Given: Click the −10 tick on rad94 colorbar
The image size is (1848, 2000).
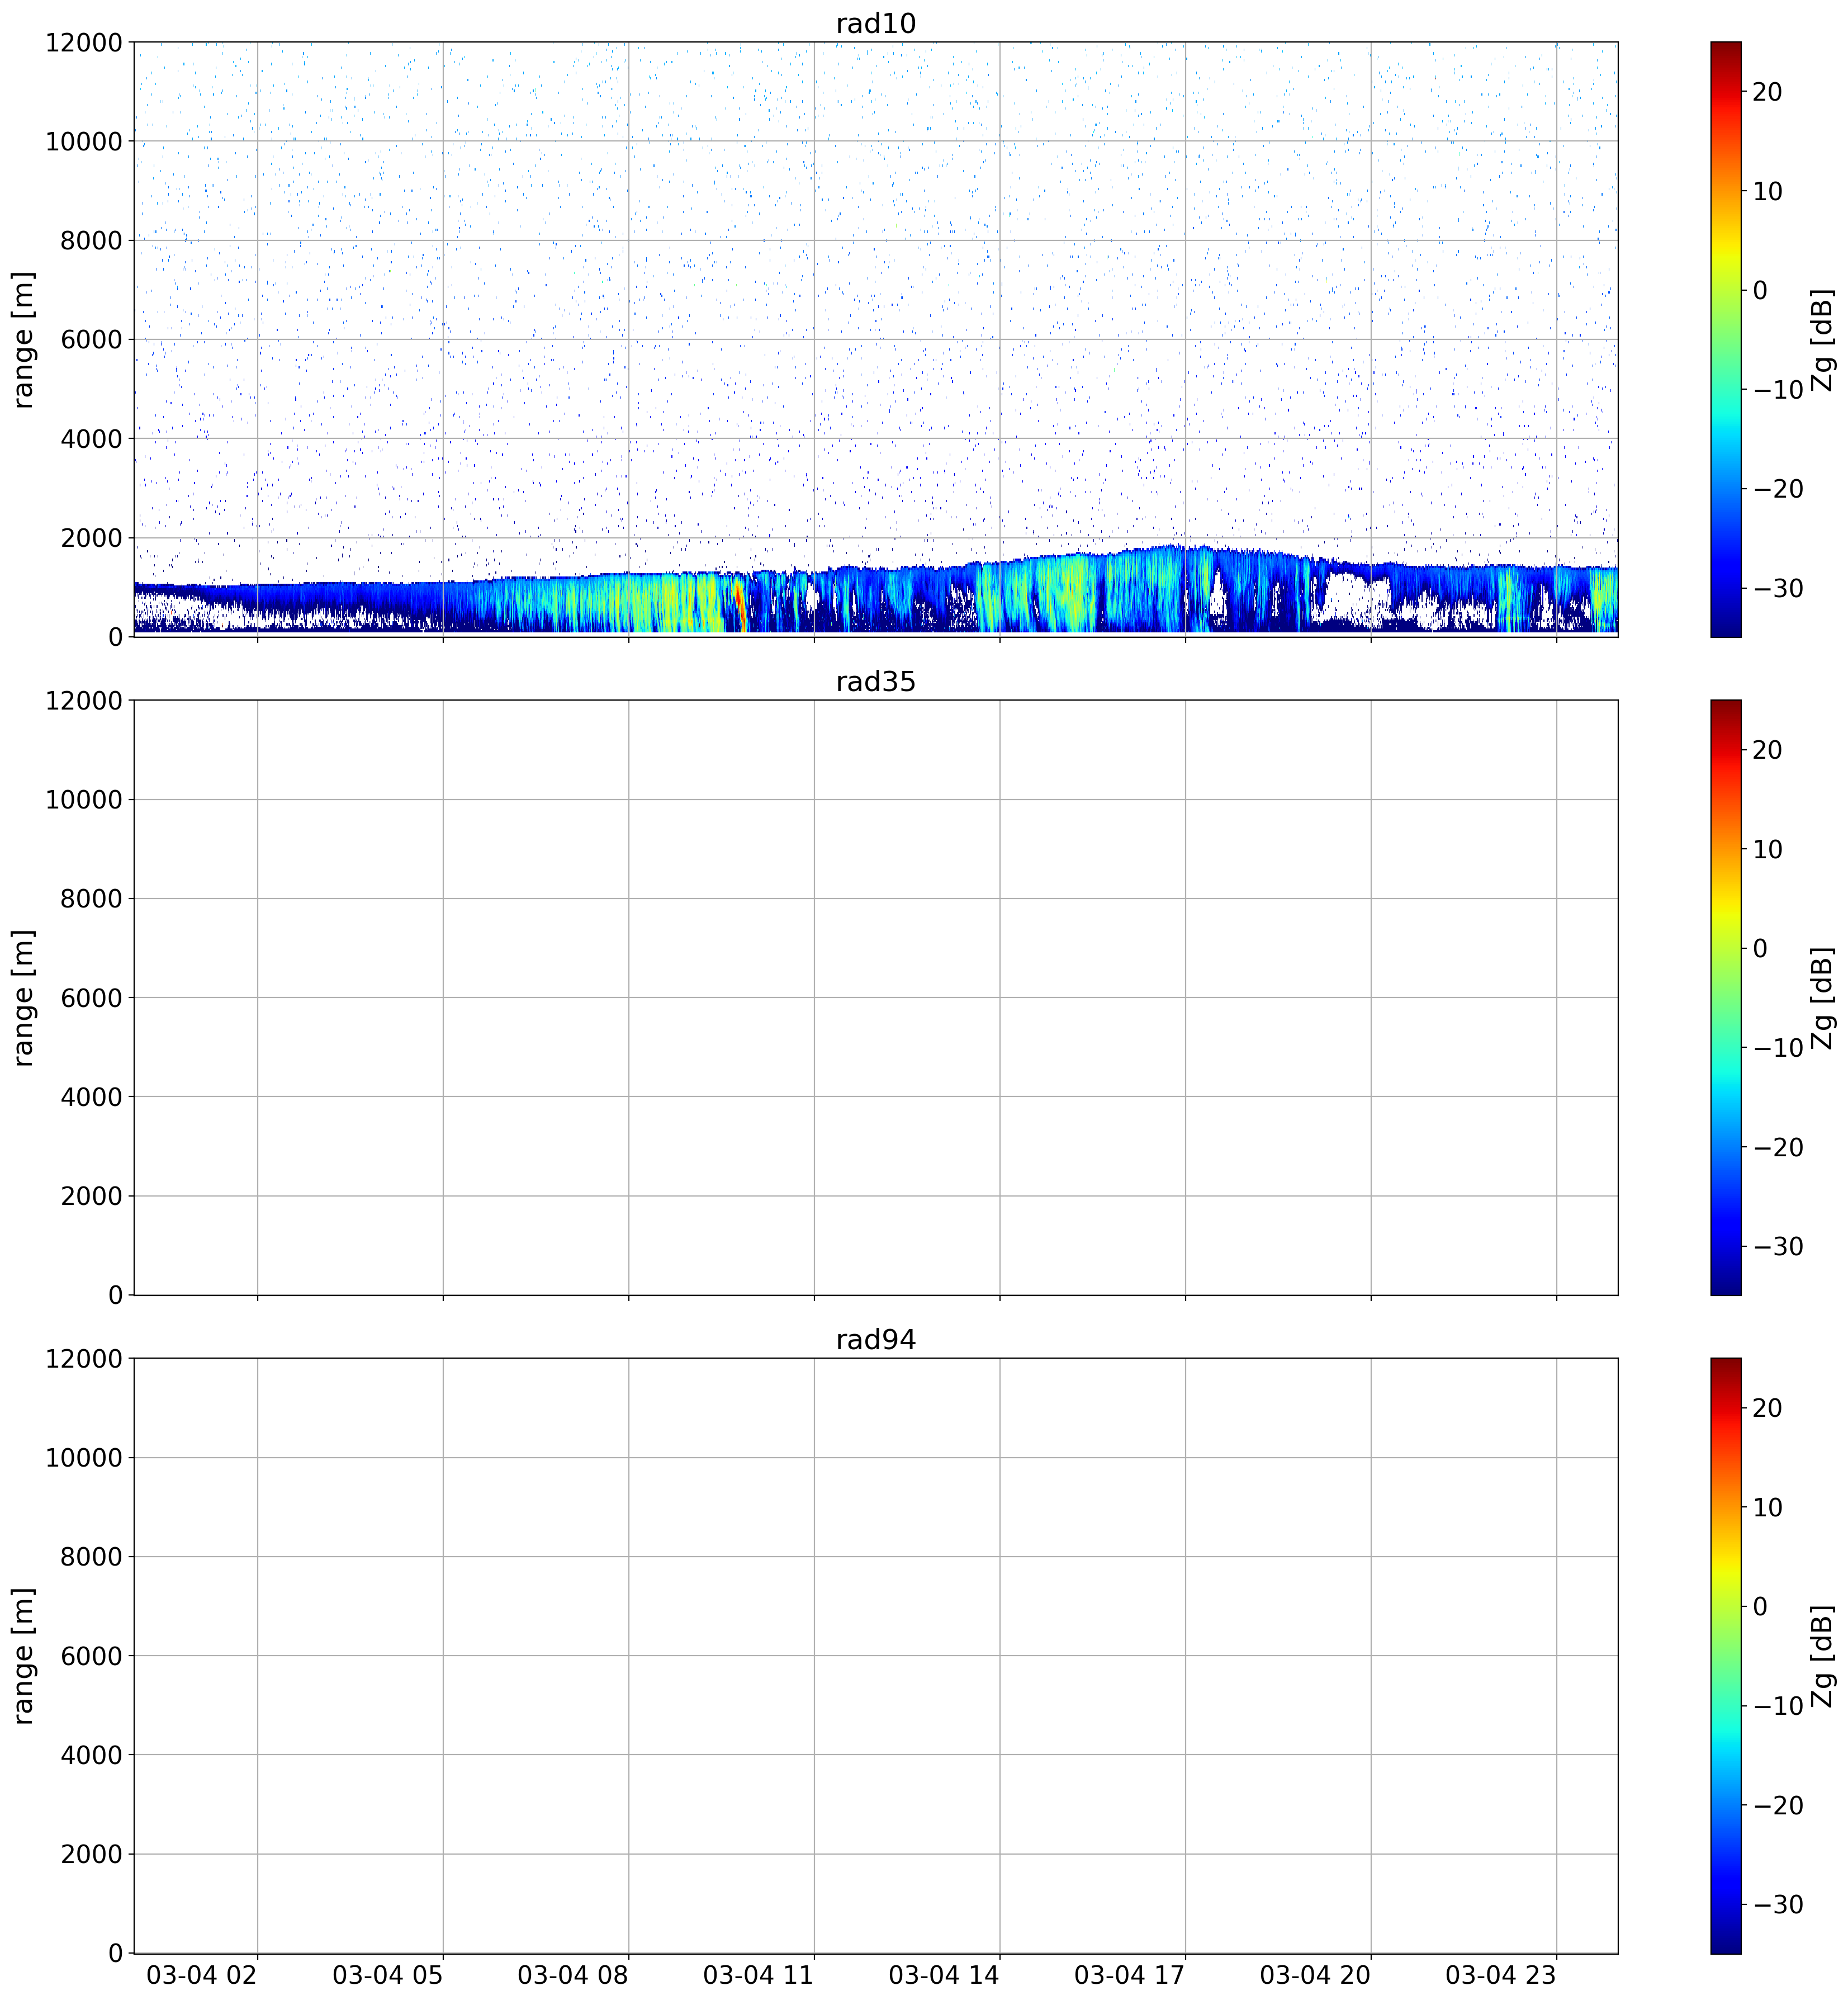Looking at the screenshot, I should 1778,1706.
